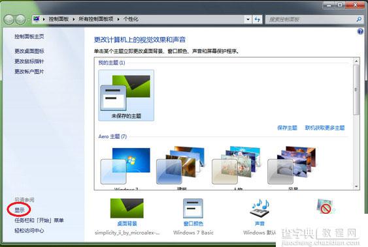The height and width of the screenshot is (247, 368).
Task: Click the simplicity_ii_by_microalex caption
Action: [127, 233]
